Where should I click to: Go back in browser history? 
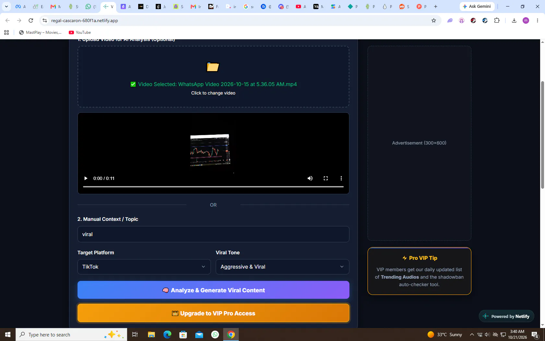[7, 20]
